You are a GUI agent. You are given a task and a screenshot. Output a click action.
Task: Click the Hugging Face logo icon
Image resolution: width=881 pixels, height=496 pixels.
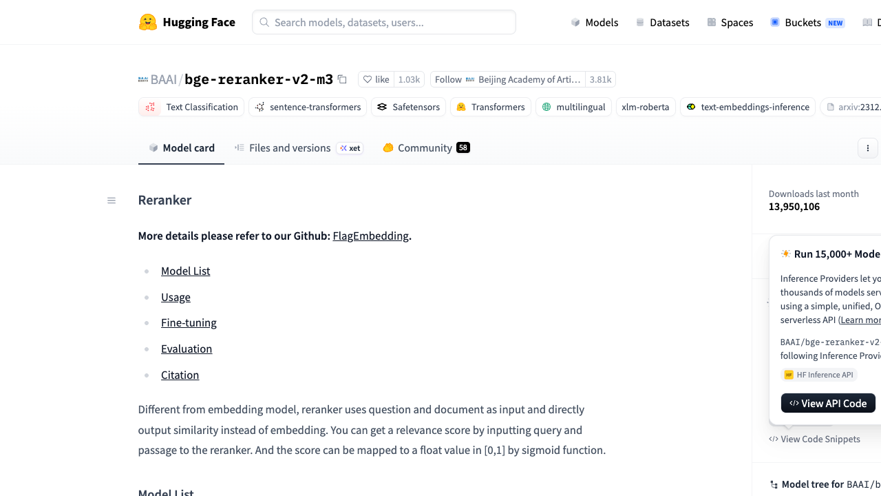(148, 22)
